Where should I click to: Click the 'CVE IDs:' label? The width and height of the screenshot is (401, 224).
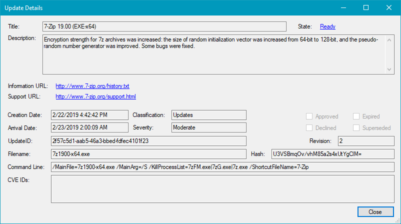pos(18,180)
